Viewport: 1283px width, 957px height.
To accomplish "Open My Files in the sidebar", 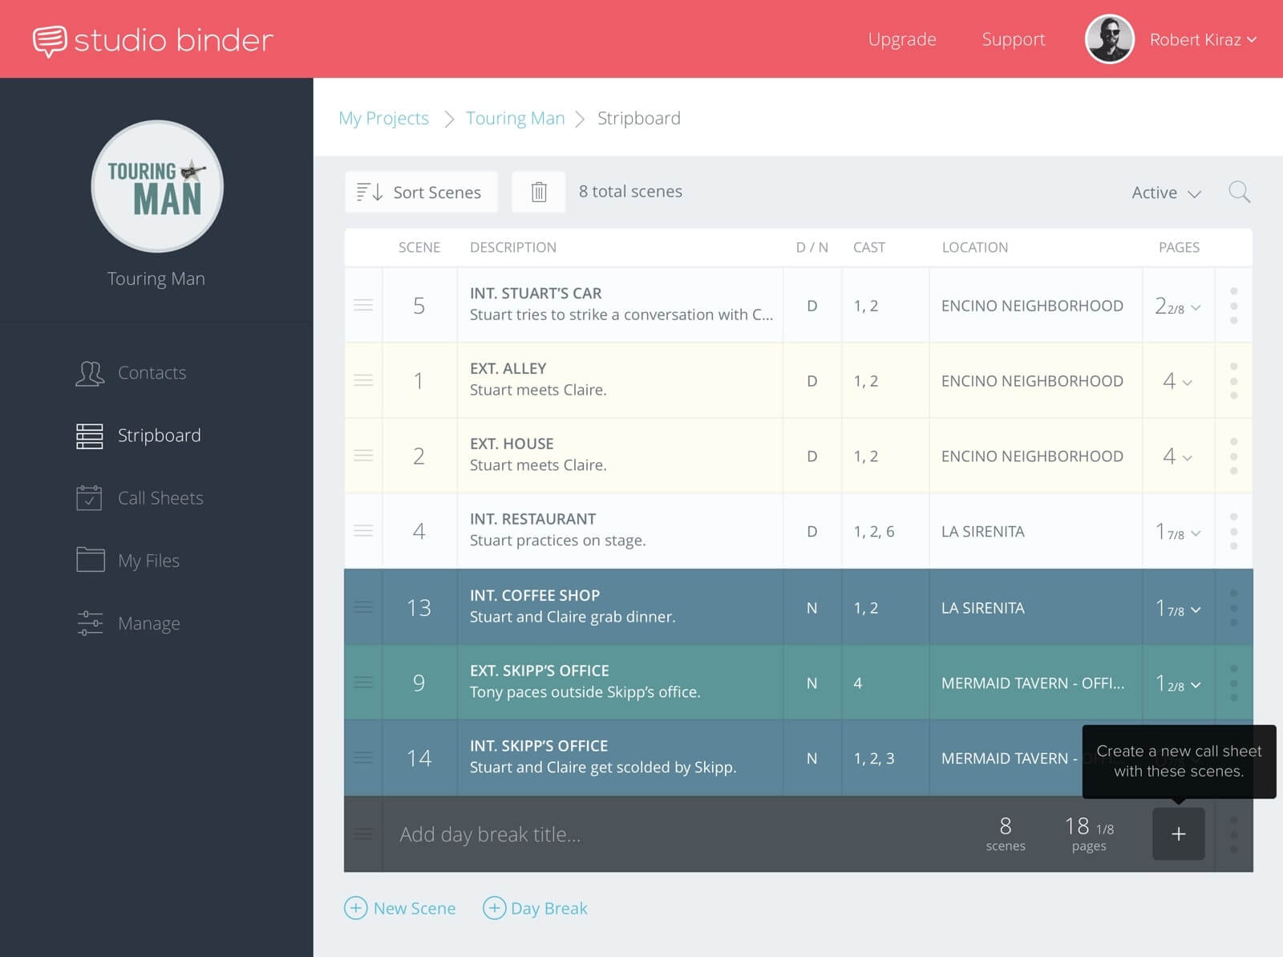I will [128, 561].
